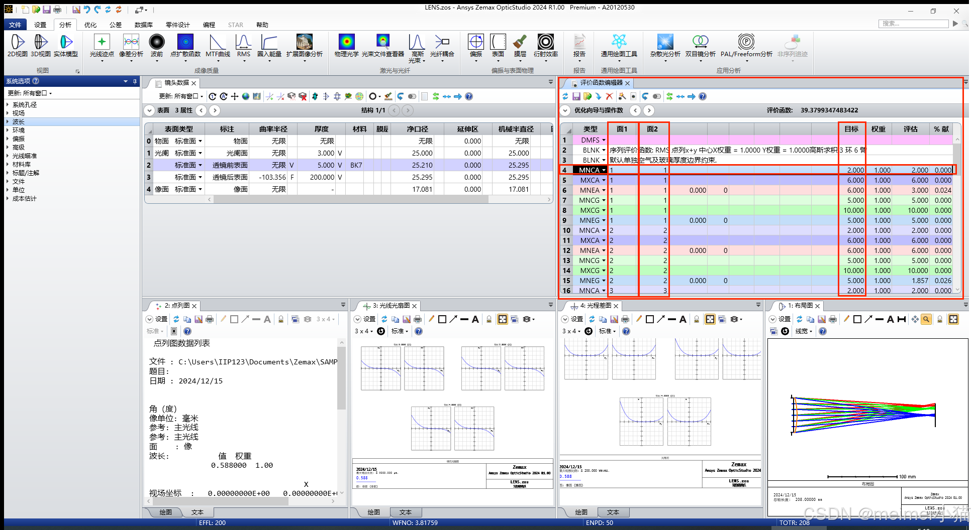Click the red X delete icon in merit function editor
Image resolution: width=973 pixels, height=530 pixels.
[x=610, y=96]
